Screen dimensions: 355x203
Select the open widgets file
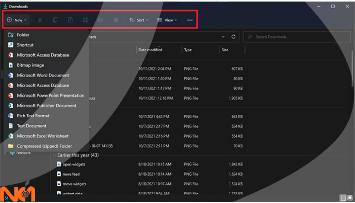[x=74, y=164]
